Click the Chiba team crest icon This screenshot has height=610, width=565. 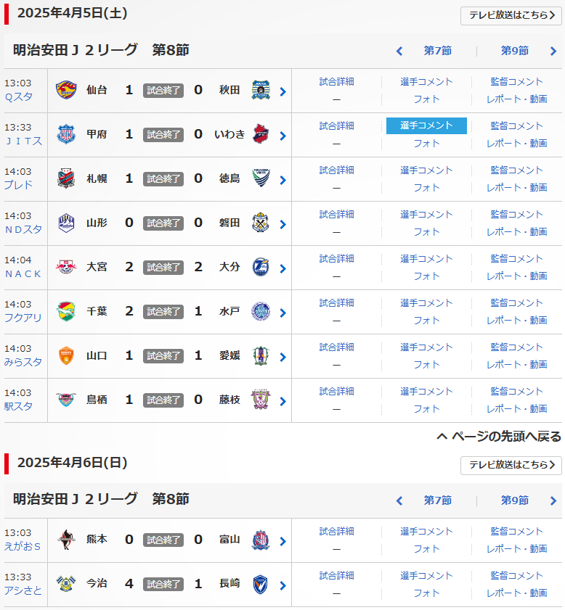pyautogui.click(x=66, y=312)
